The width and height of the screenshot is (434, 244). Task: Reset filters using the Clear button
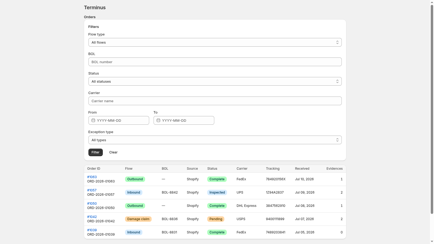tap(113, 152)
